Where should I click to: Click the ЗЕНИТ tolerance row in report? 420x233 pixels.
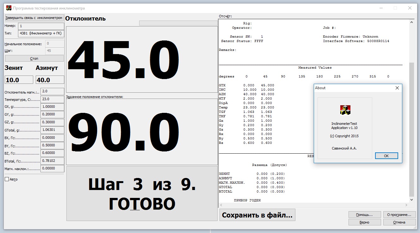tap(252, 174)
